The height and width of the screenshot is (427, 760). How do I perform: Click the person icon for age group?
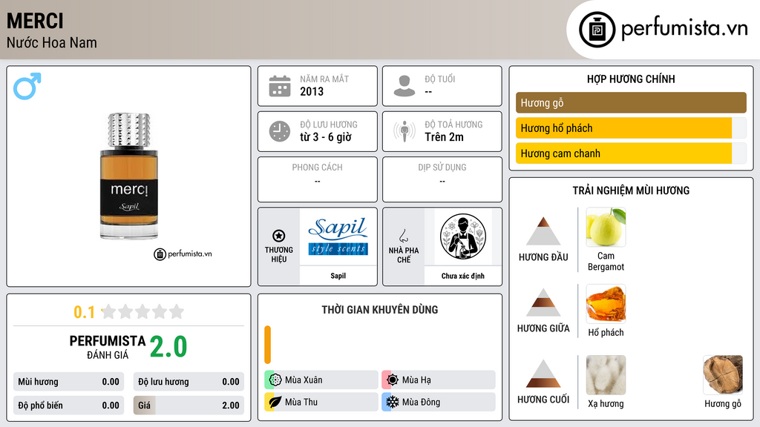click(404, 86)
